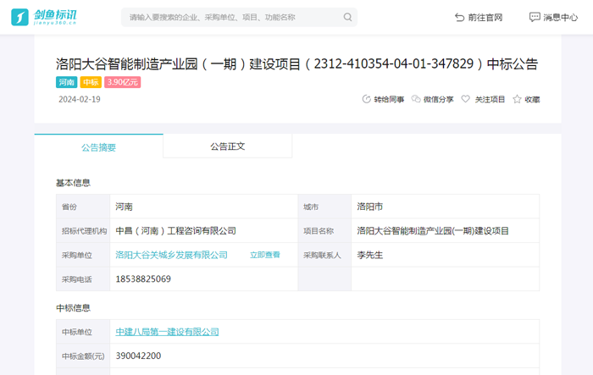This screenshot has height=375, width=593.
Task: Open the 消息中心 message center
Action: (553, 17)
